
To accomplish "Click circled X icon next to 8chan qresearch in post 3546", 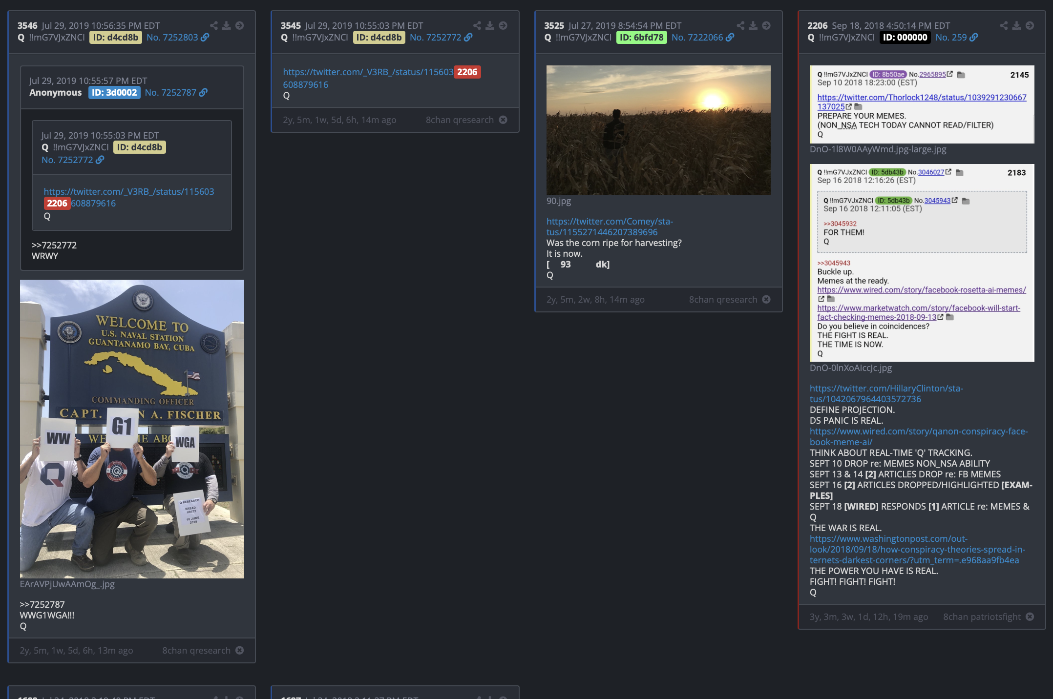I will pyautogui.click(x=240, y=650).
